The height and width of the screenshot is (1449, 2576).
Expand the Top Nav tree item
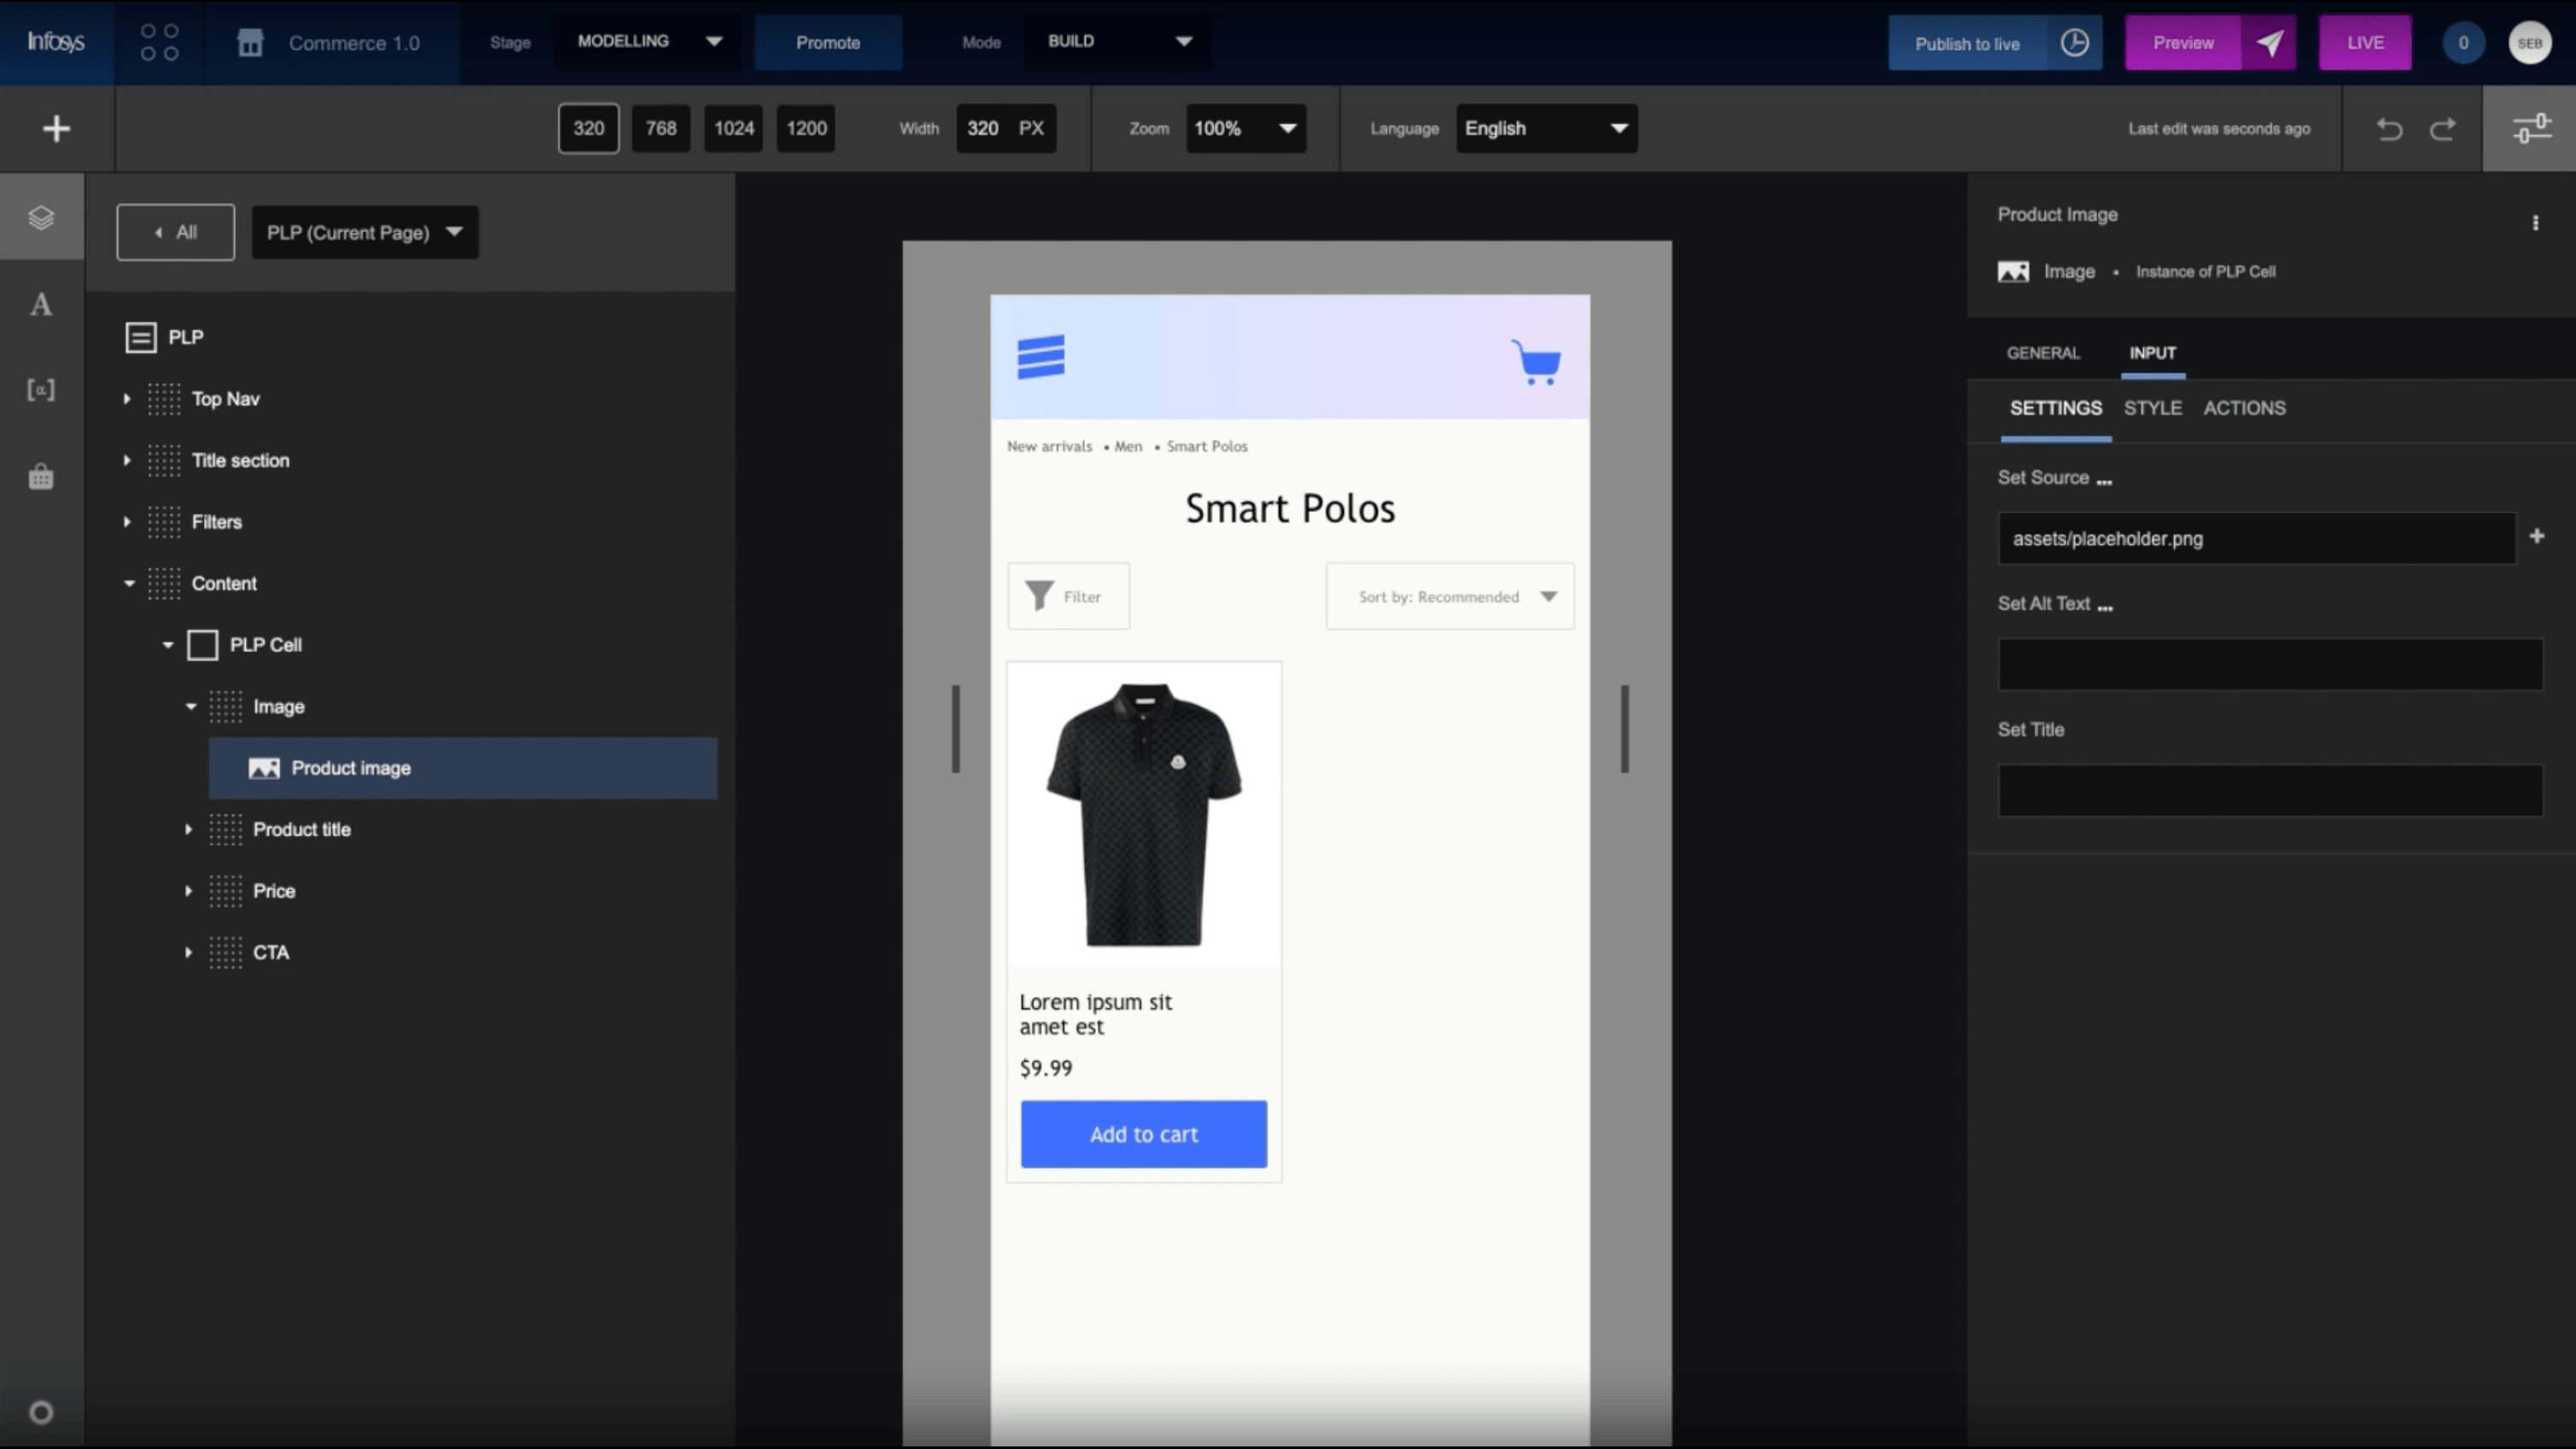tap(127, 399)
